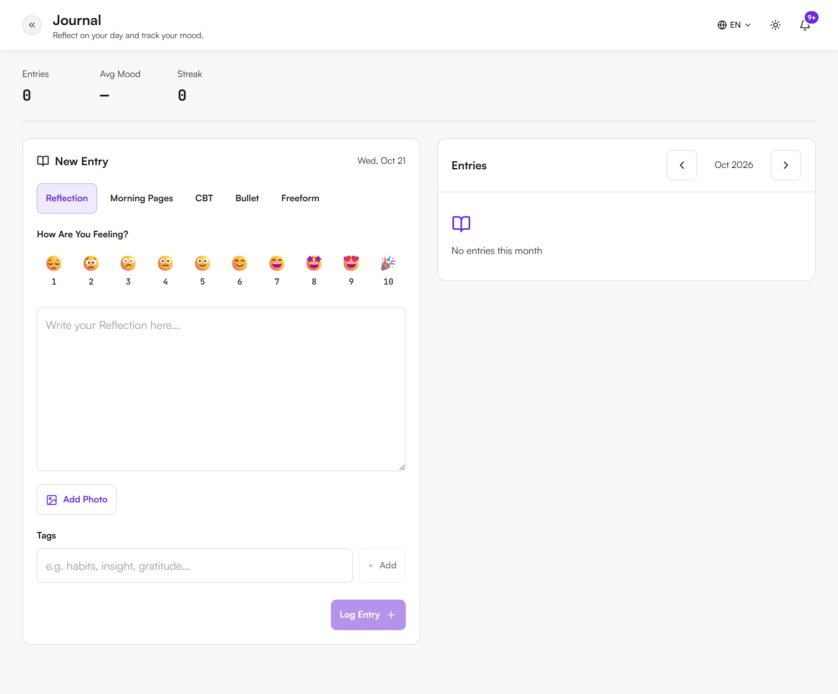Open the EN language dropdown

tap(734, 25)
